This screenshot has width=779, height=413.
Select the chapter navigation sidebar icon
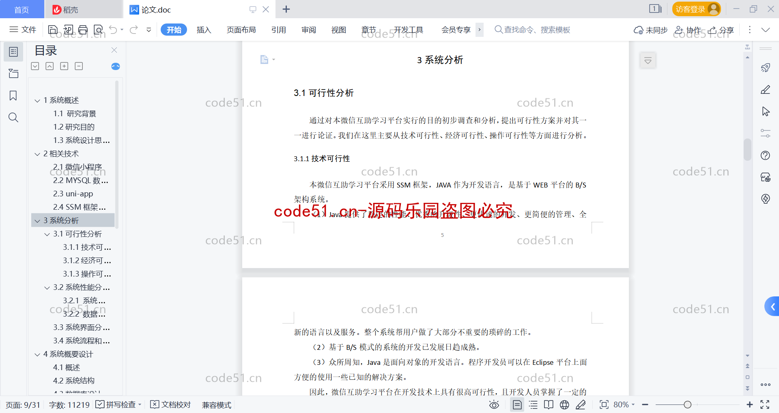pyautogui.click(x=13, y=73)
